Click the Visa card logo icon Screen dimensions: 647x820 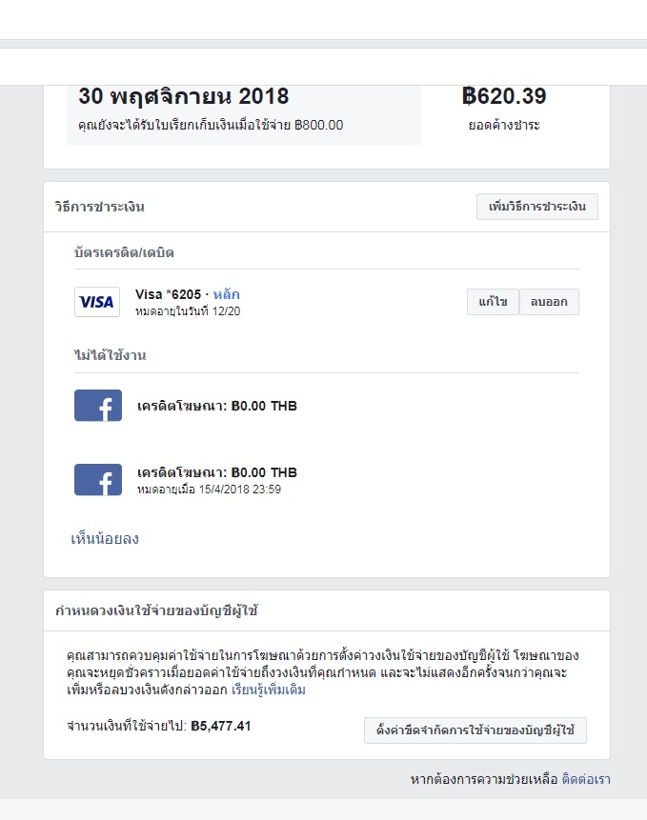96,302
